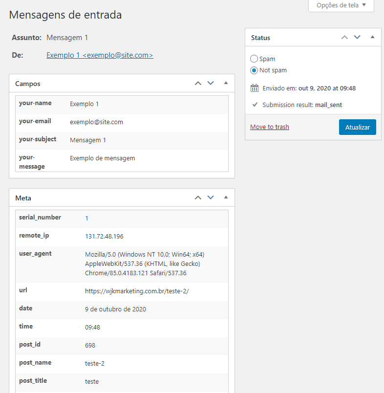
Task: Click the Atualizar button
Action: tap(357, 127)
